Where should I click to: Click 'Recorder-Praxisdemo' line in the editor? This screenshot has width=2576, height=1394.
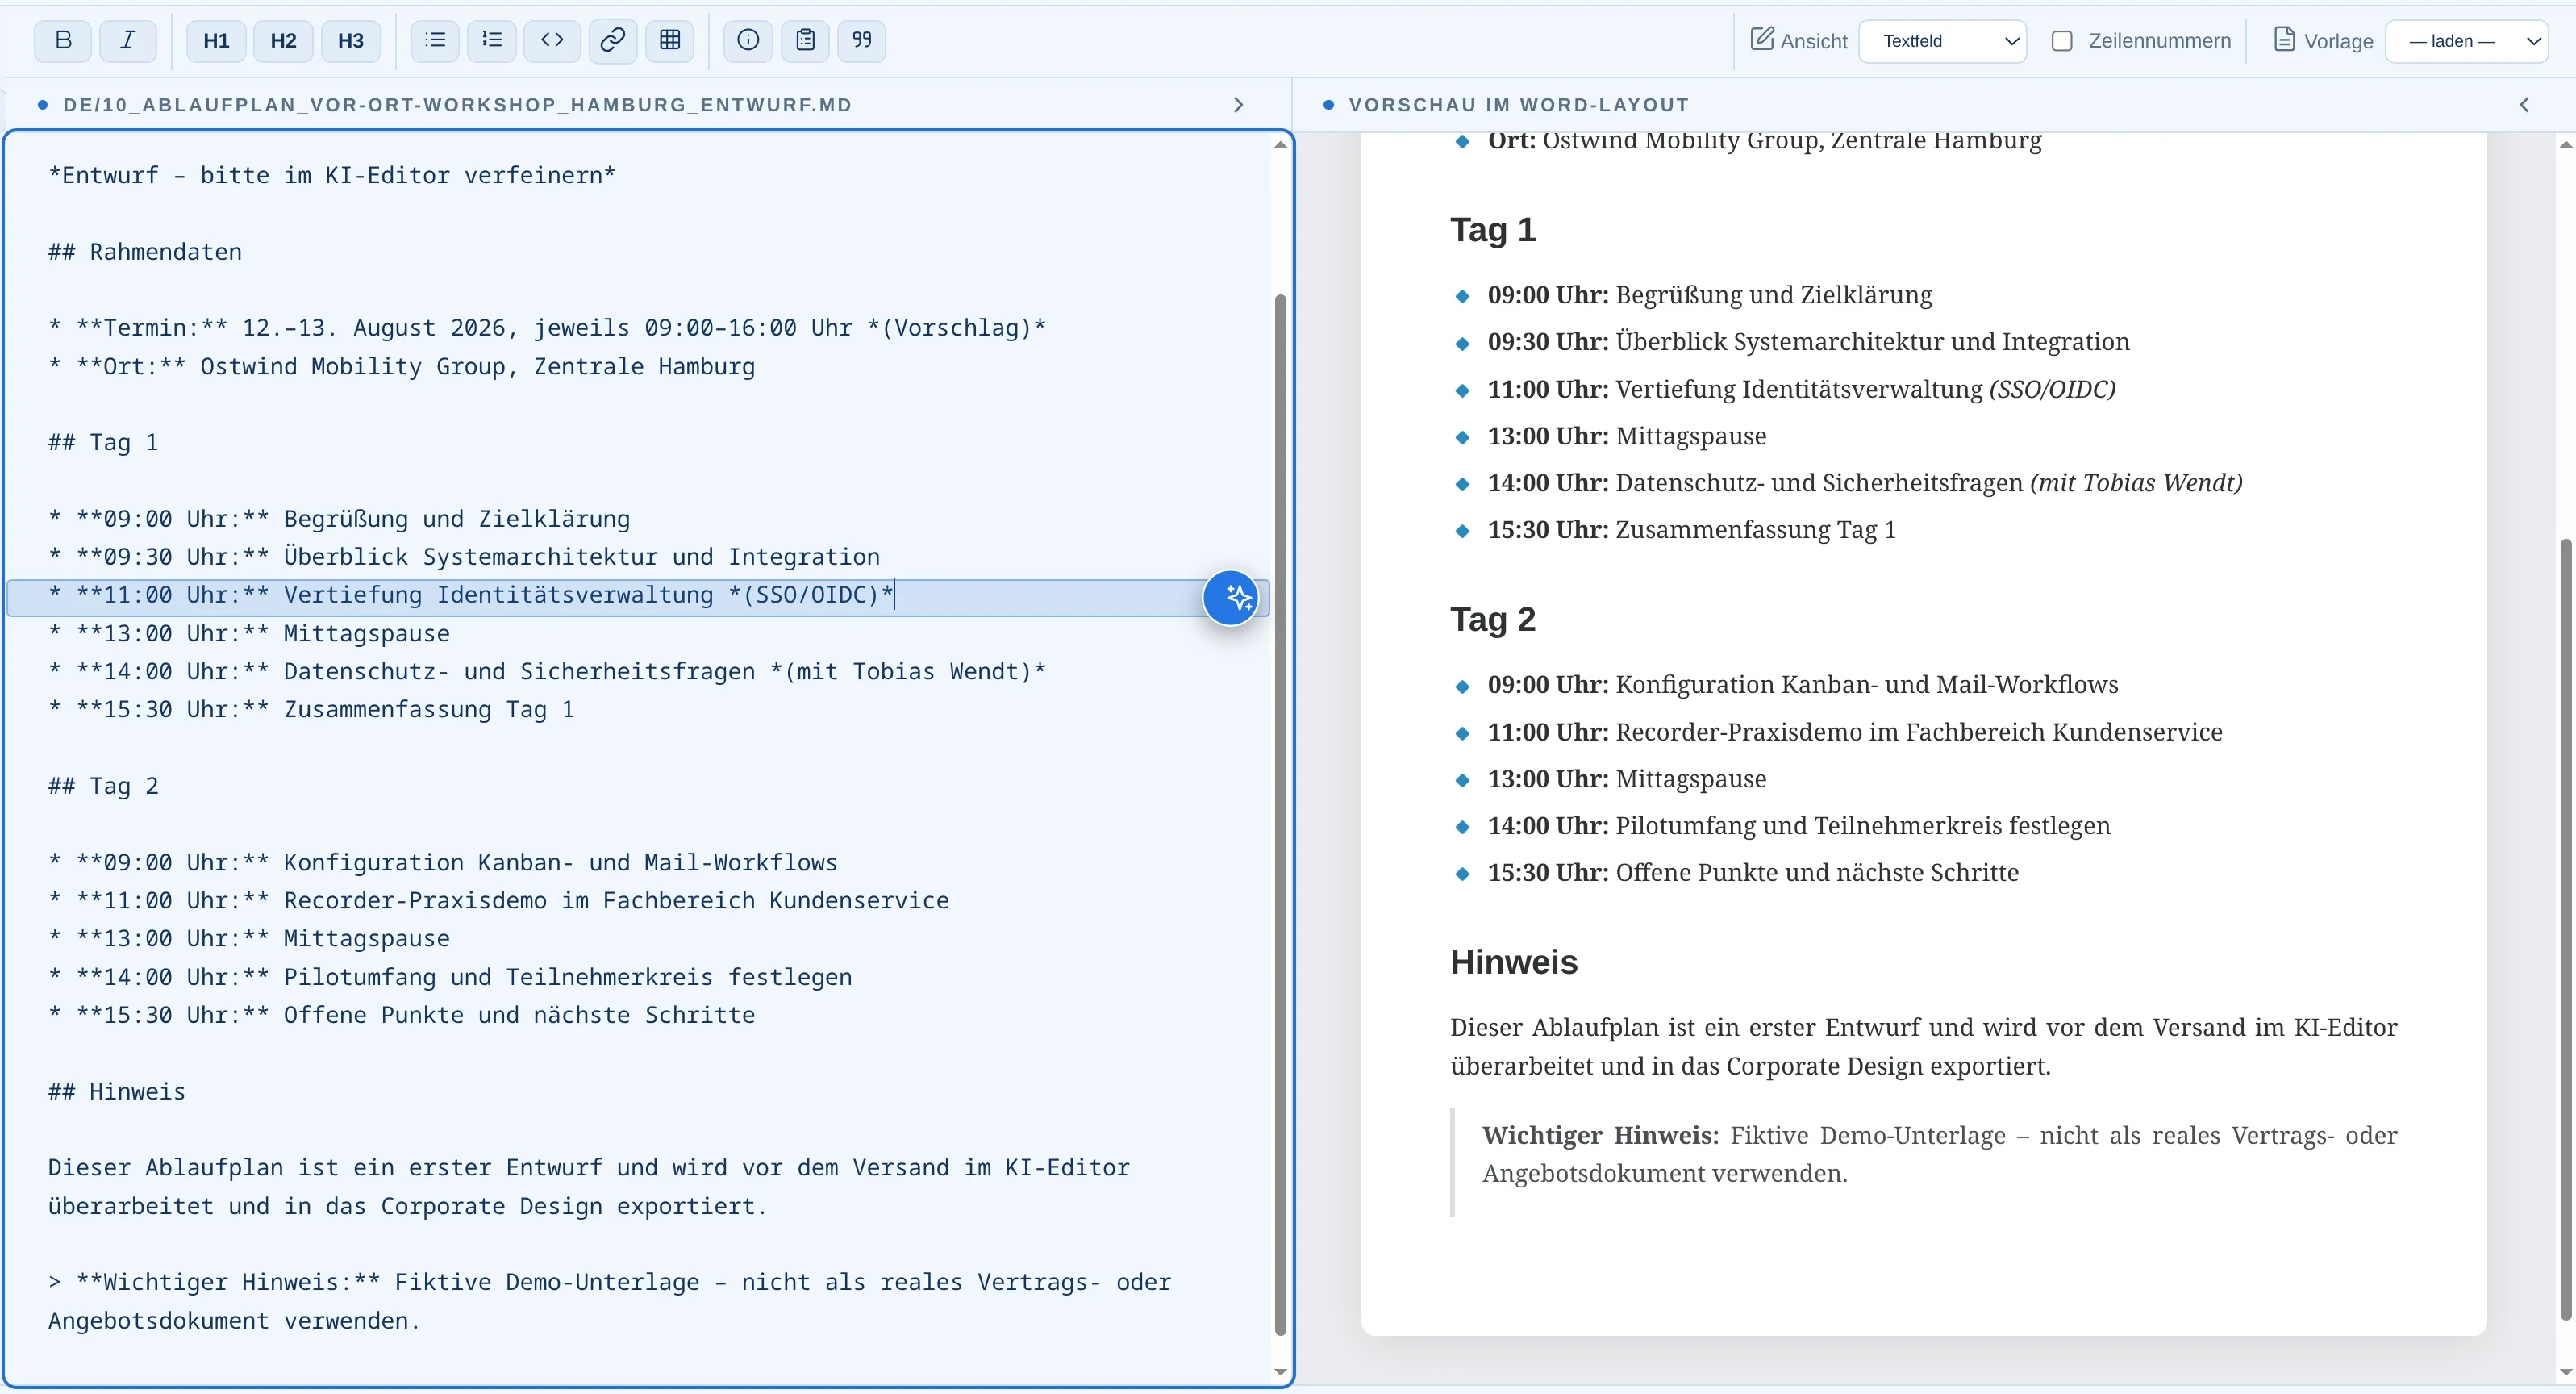[498, 900]
